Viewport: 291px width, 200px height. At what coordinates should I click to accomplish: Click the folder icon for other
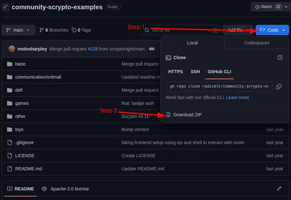[10, 116]
